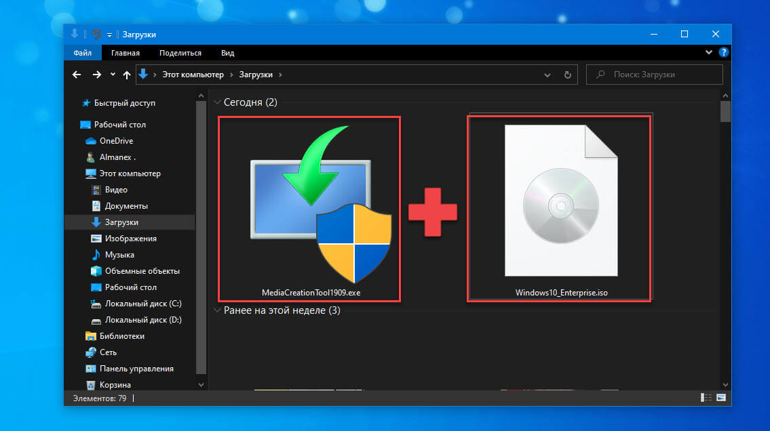The image size is (770, 431).
Task: Select Almanex in the navigation pane
Action: pos(117,157)
